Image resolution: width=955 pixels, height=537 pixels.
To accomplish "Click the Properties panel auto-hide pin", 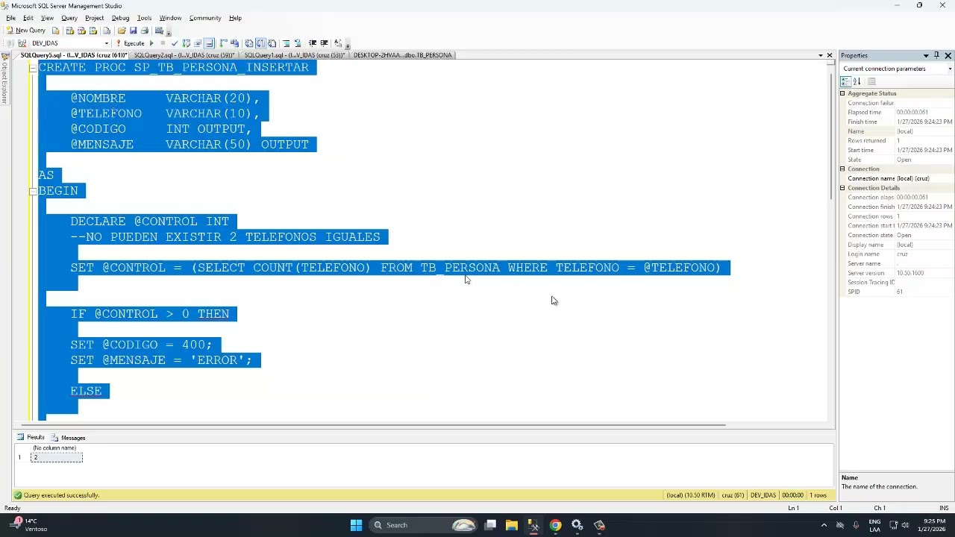I will tap(937, 56).
